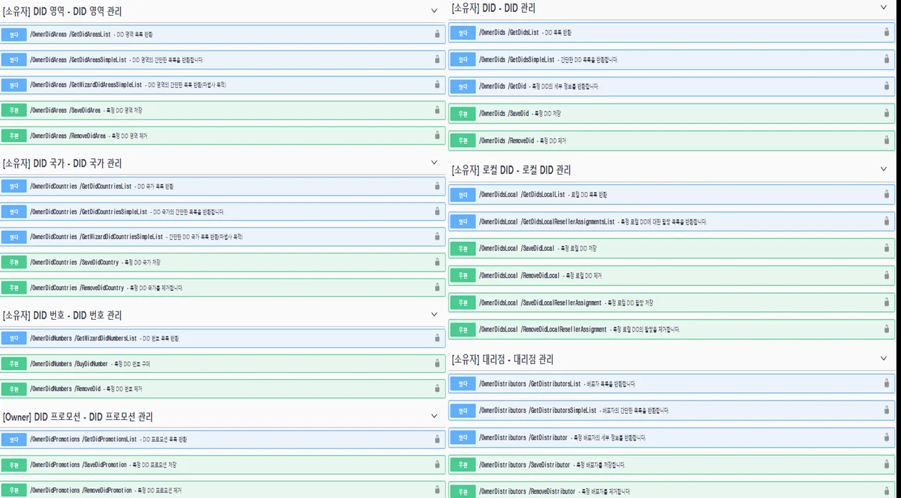Click the [소유자] 로컬 DID section heading
901x498 pixels.
coord(511,170)
